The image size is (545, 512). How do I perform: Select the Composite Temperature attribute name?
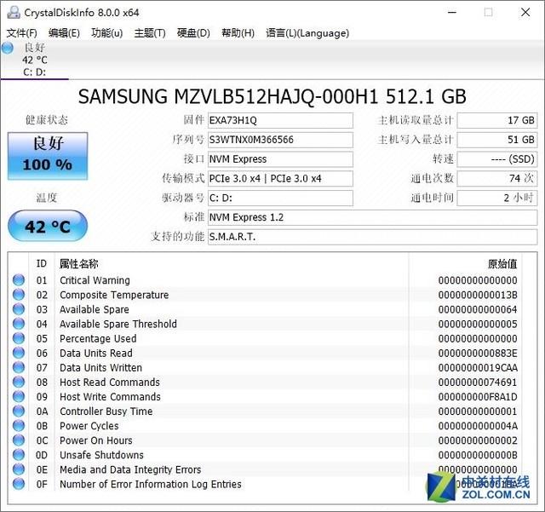pos(114,295)
